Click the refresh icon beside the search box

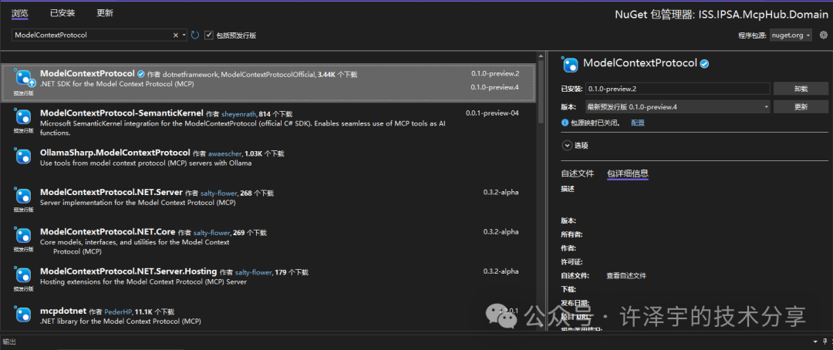(x=195, y=35)
